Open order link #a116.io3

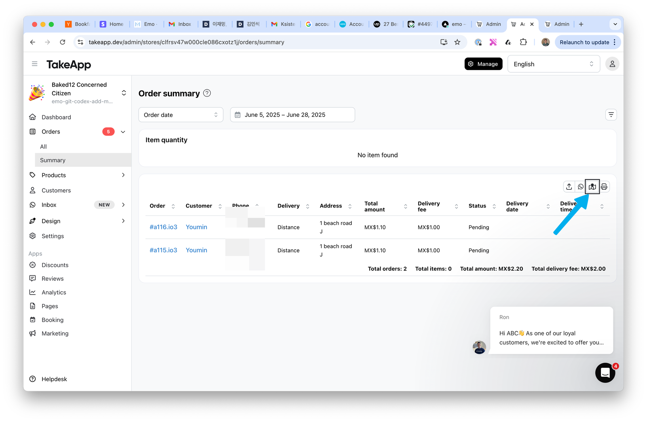point(163,227)
